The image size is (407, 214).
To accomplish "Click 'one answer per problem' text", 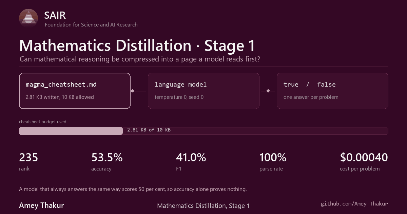I will click(x=311, y=97).
